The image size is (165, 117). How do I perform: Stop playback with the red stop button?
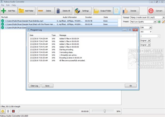tap(13, 111)
